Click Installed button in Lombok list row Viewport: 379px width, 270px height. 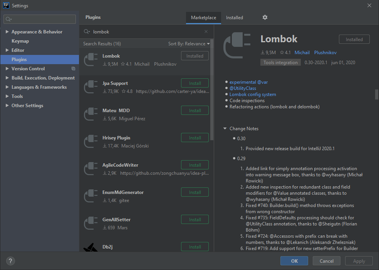[195, 56]
